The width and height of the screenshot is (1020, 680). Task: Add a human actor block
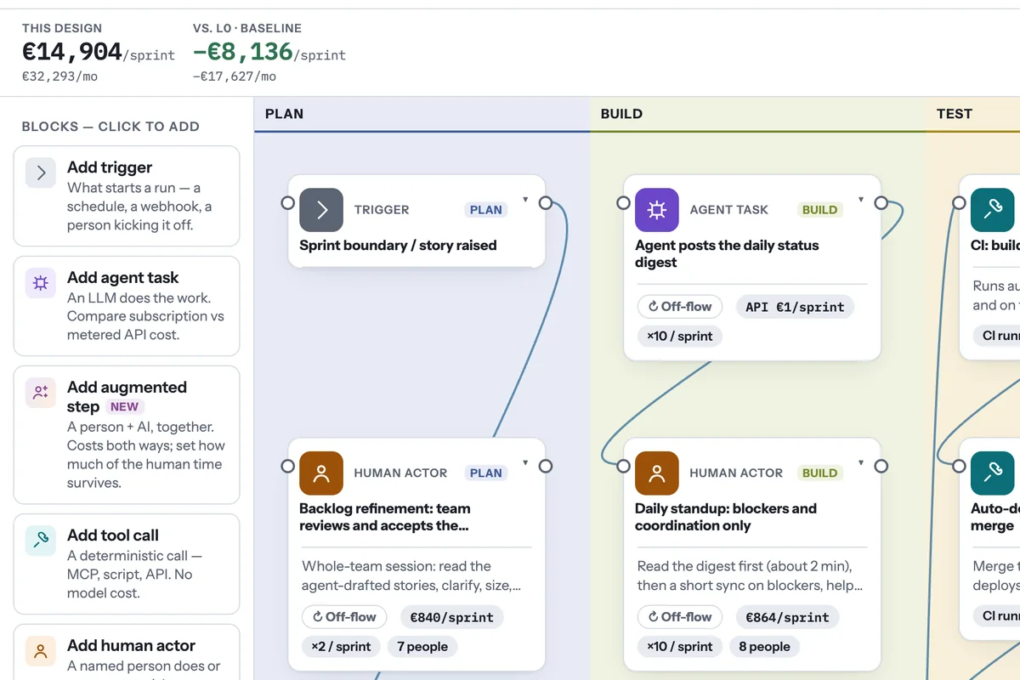click(x=127, y=653)
